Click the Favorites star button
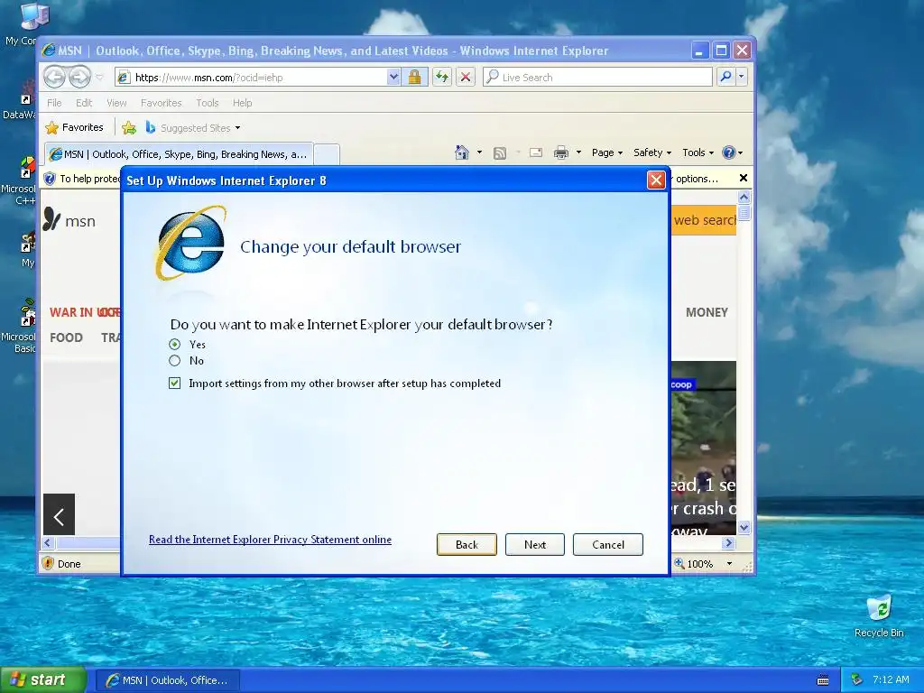This screenshot has height=693, width=924. point(74,127)
